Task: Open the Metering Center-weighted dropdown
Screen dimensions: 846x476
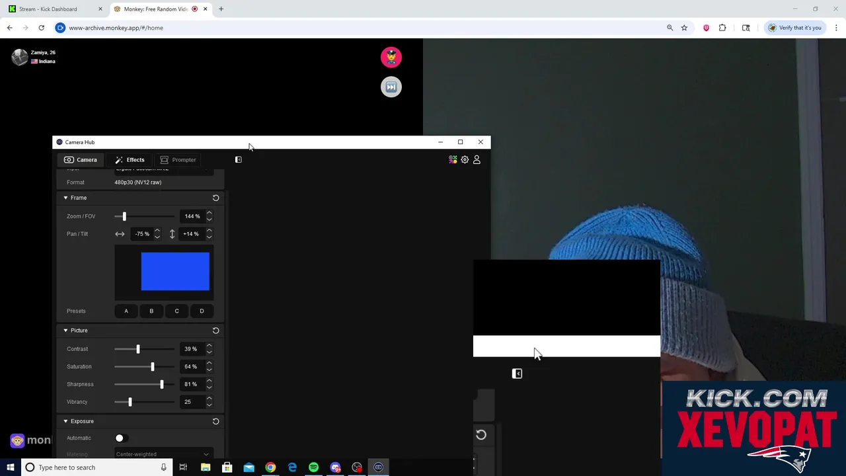Action: 163,454
